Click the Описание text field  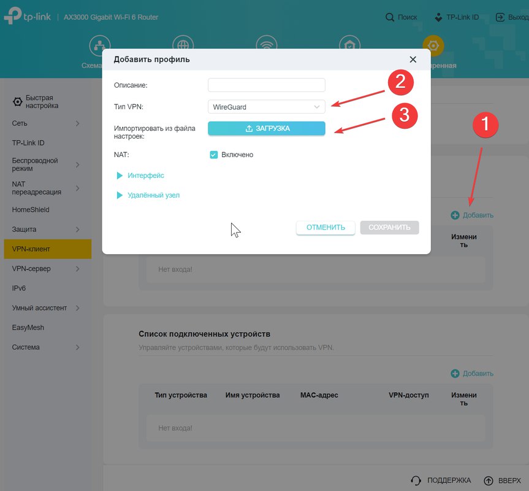tap(267, 85)
